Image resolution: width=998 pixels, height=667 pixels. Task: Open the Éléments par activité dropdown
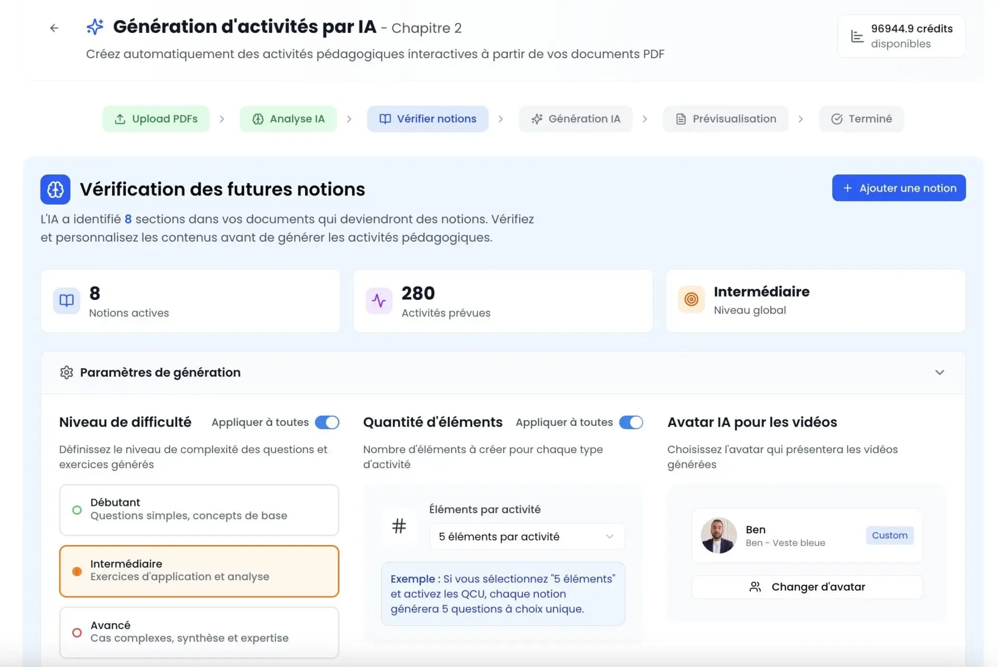coord(526,536)
